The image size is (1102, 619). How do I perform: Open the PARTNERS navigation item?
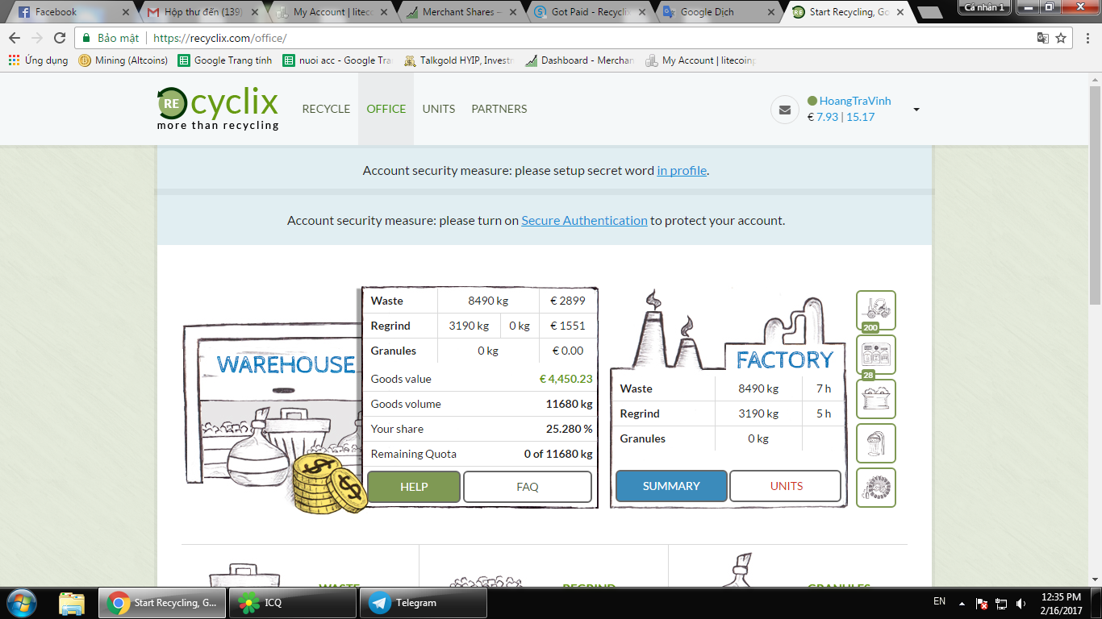(499, 109)
